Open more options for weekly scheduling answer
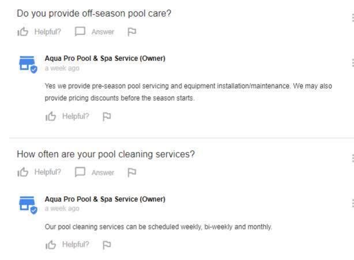Screen dimensions: 354x260 pyautogui.click(x=352, y=203)
